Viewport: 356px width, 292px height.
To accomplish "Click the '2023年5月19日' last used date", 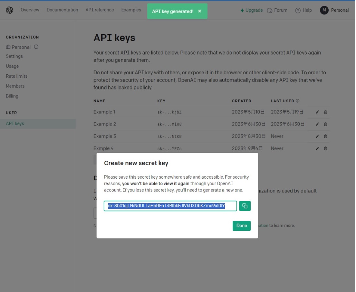I will tap(287, 112).
